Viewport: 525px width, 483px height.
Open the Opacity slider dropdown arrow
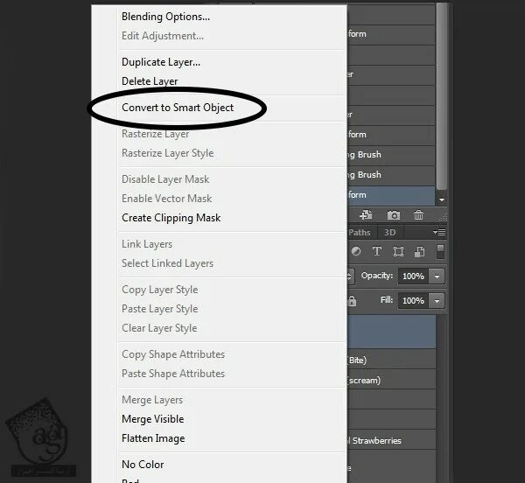pyautogui.click(x=437, y=276)
